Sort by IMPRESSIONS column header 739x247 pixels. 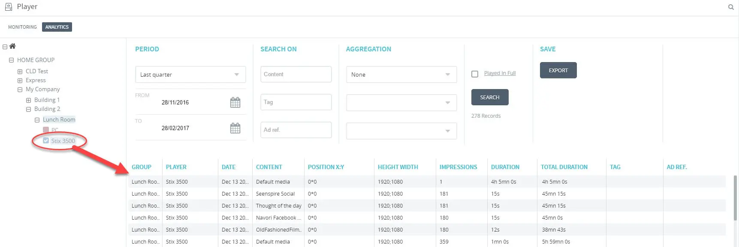coord(458,167)
